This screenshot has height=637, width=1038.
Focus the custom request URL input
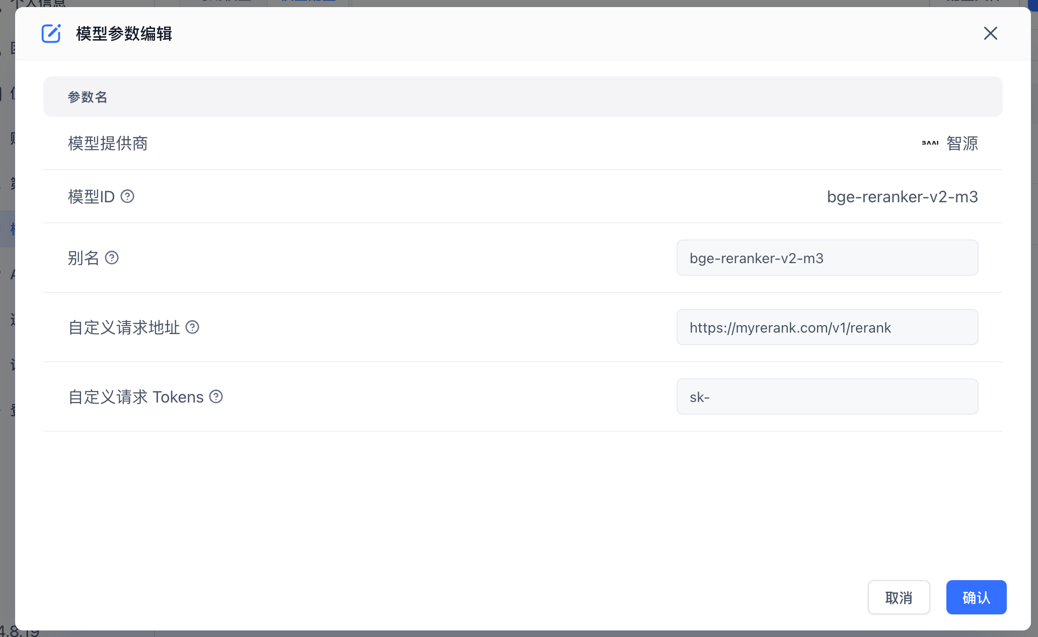[827, 327]
